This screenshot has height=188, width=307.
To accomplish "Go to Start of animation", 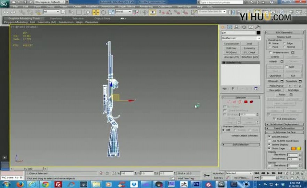I will point(257,173).
